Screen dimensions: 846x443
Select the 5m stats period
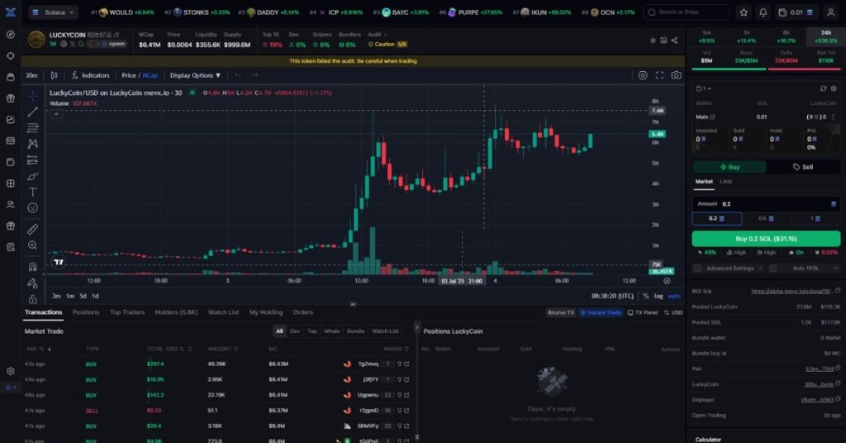coord(706,36)
